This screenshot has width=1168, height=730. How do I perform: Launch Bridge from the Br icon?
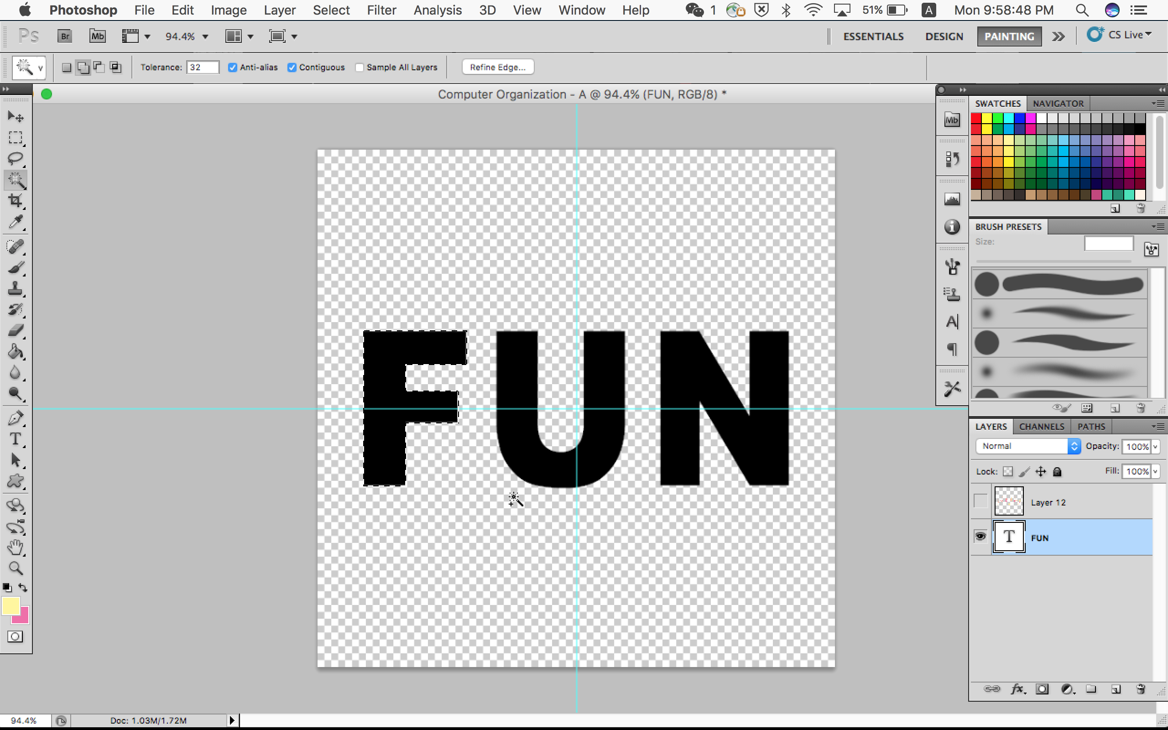coord(65,36)
